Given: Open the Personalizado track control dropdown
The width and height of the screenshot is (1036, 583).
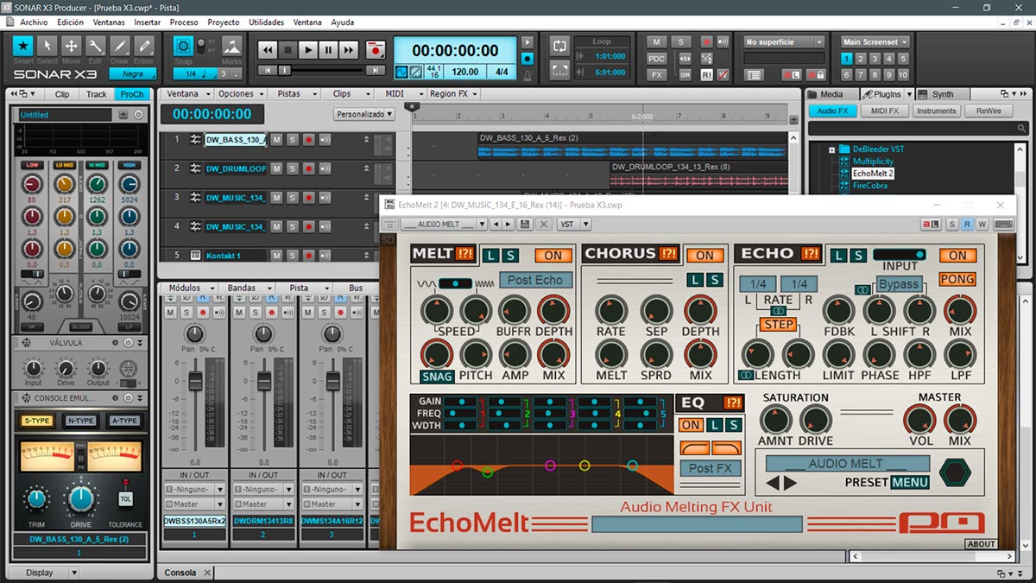Looking at the screenshot, I should pos(364,114).
